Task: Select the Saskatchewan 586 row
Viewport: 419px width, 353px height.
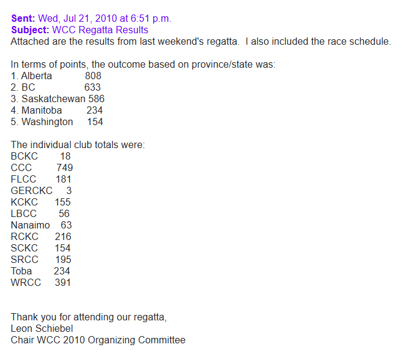Action: coord(58,99)
